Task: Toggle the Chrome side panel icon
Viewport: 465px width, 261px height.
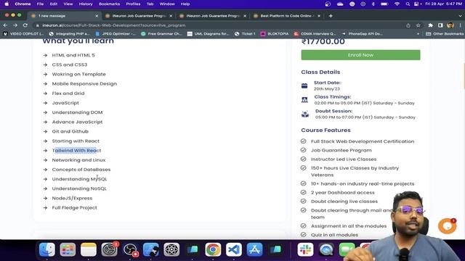Action: [x=440, y=25]
